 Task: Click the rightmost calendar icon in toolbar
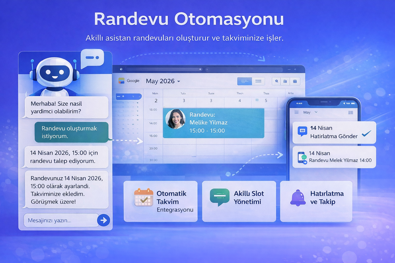295,81
